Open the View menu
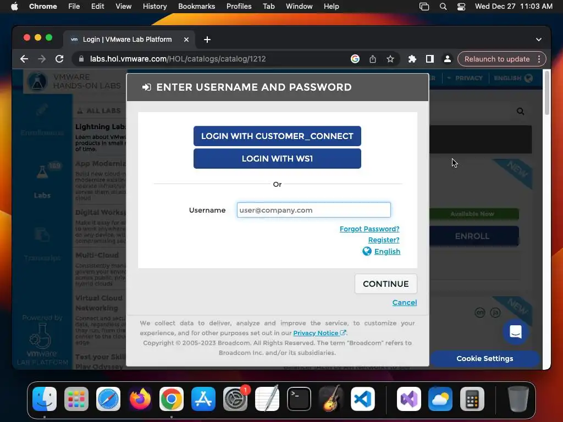This screenshot has width=563, height=422. coord(123,6)
